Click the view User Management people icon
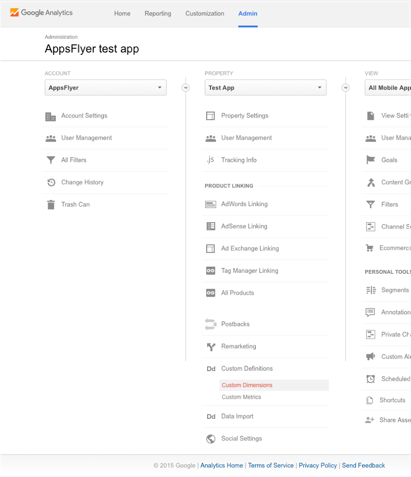This screenshot has width=411, height=477. coord(371,138)
